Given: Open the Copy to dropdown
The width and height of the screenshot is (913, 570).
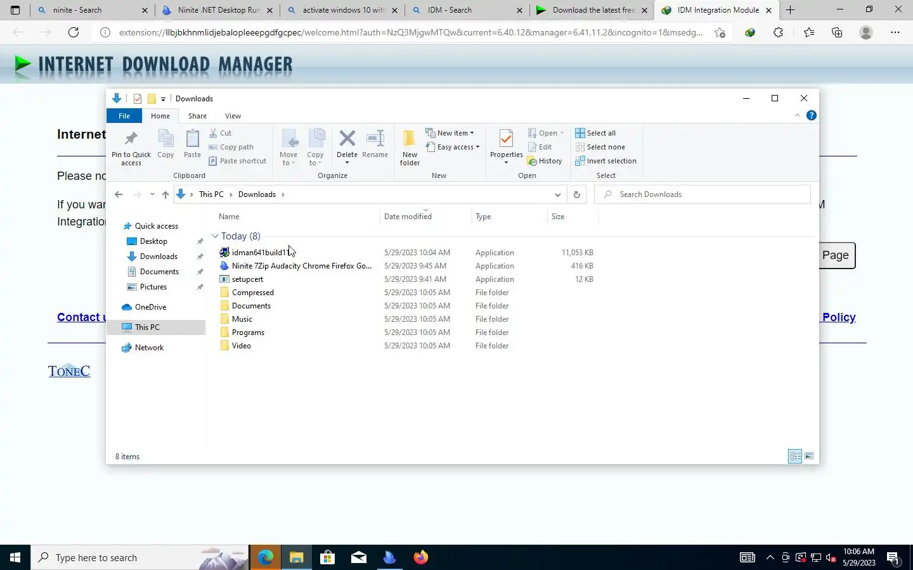Looking at the screenshot, I should click(315, 147).
